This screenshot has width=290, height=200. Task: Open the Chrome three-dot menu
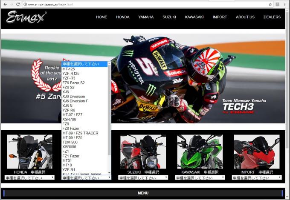coord(285,4)
